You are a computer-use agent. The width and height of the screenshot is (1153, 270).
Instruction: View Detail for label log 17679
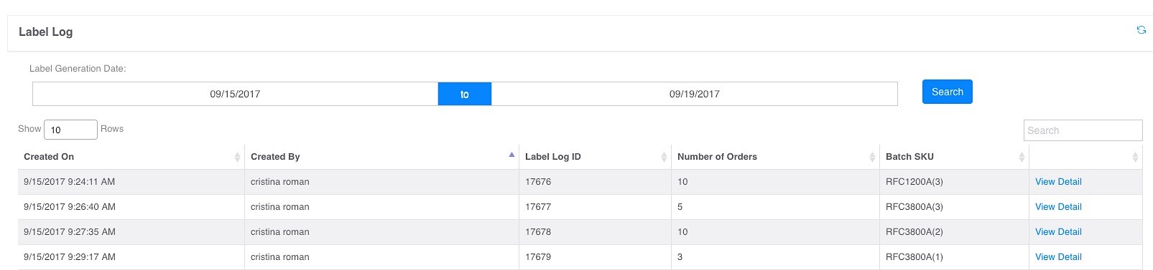1058,257
